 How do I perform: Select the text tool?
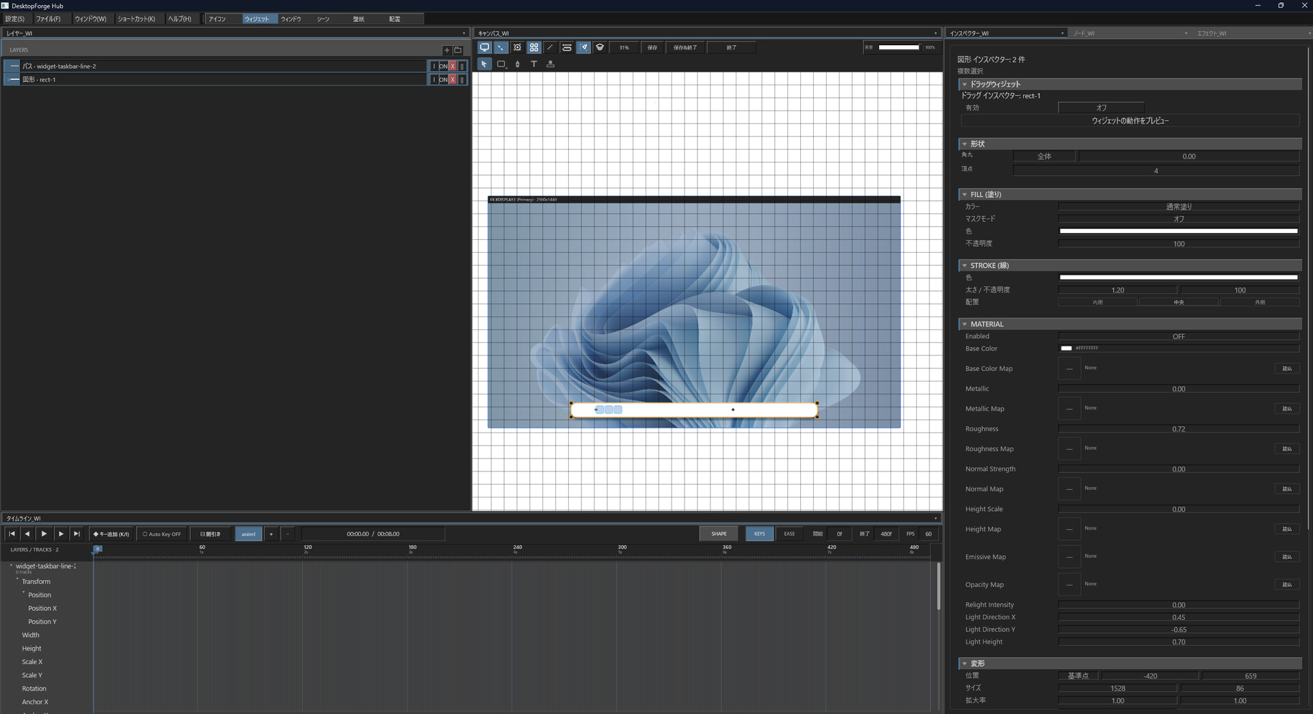[533, 64]
